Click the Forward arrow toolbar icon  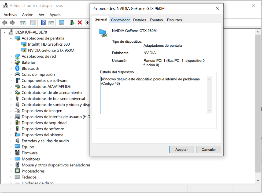12,22
